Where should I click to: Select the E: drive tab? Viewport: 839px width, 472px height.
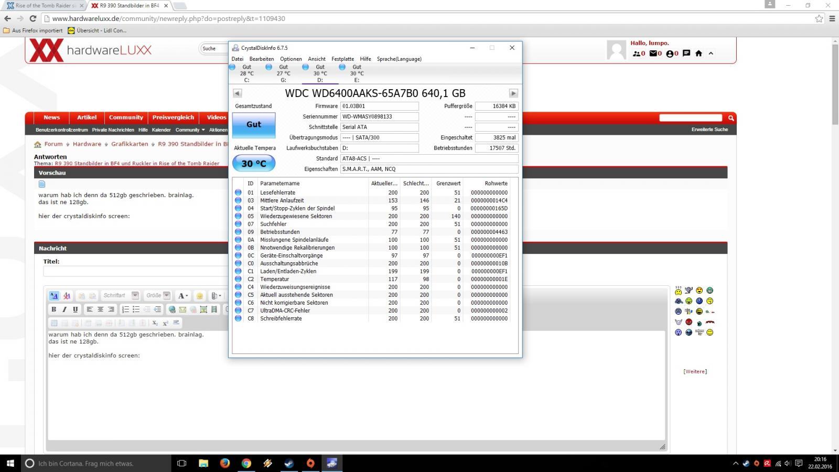[357, 73]
